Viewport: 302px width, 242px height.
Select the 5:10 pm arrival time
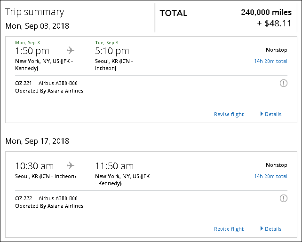pos(112,51)
